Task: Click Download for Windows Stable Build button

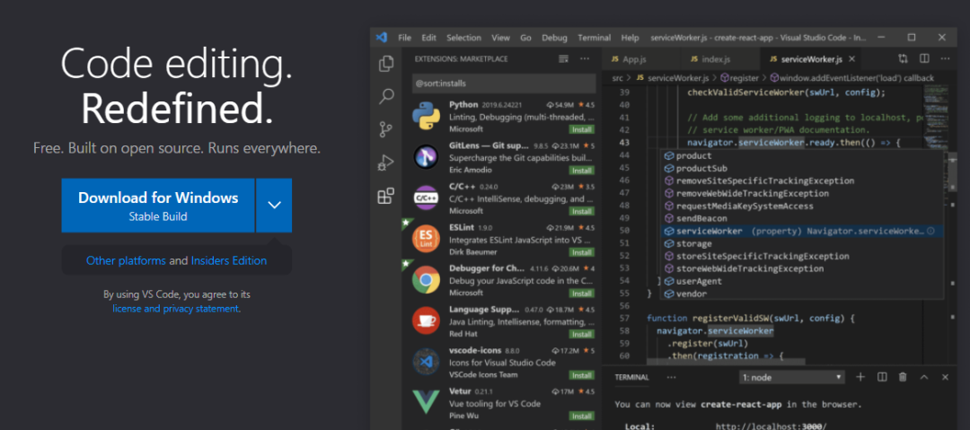Action: (x=158, y=205)
